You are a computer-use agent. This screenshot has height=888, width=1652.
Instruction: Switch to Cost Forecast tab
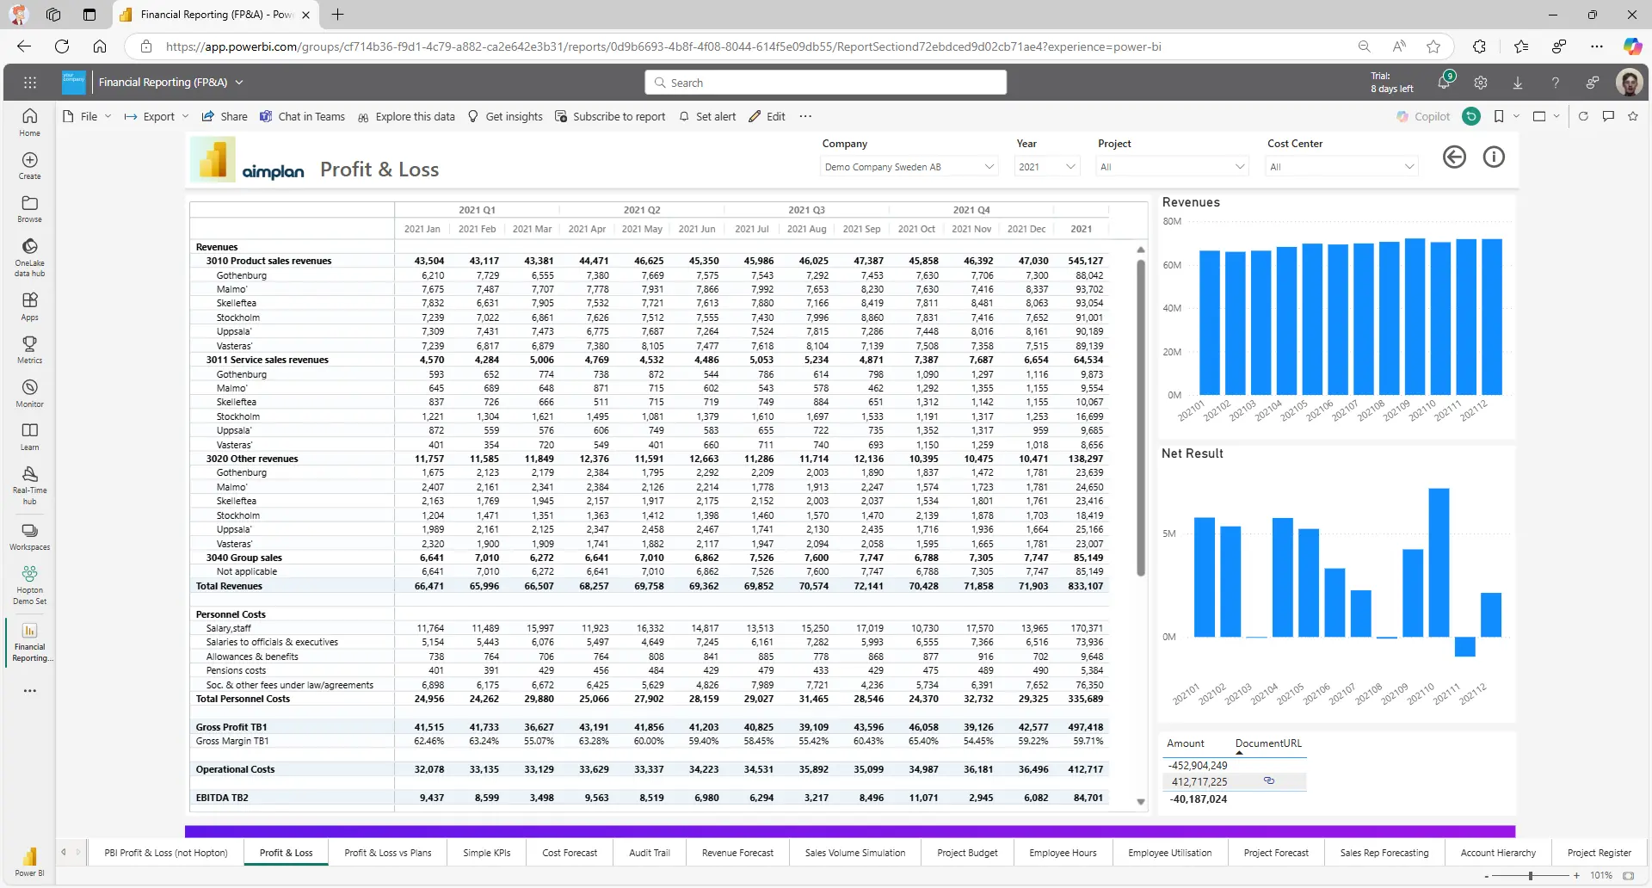[570, 853]
